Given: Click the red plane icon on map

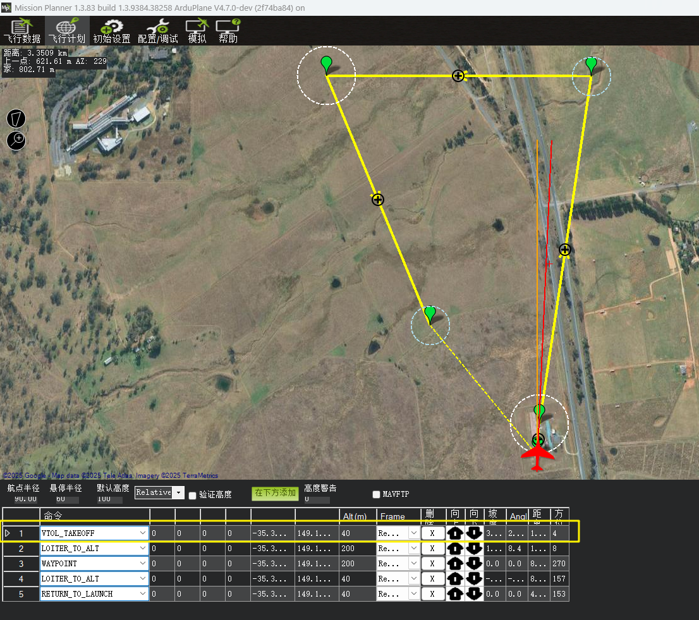Looking at the screenshot, I should [x=537, y=456].
